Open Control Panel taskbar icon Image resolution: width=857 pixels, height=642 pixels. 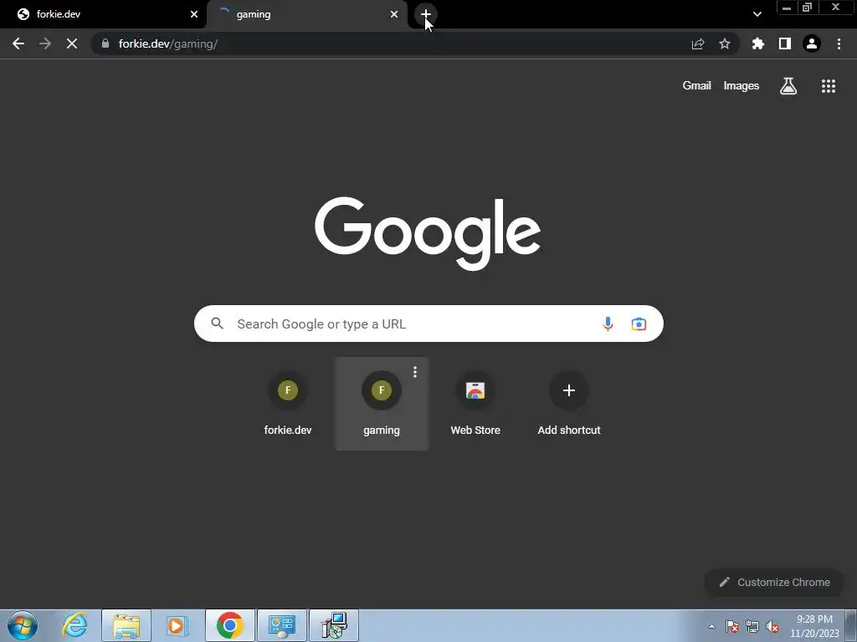[x=282, y=625]
